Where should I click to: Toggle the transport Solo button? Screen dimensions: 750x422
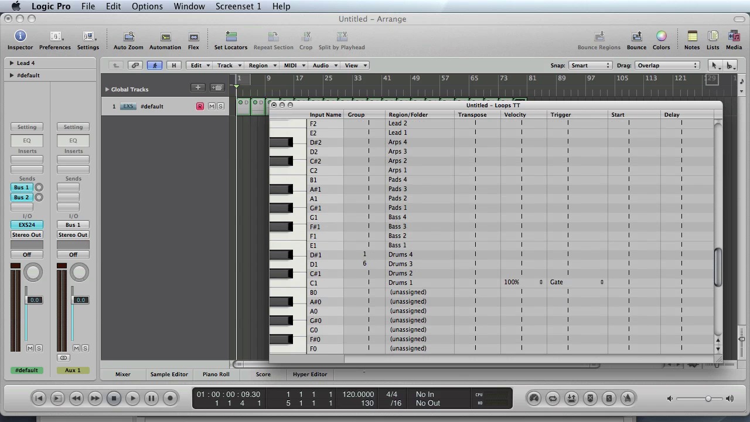coord(609,398)
